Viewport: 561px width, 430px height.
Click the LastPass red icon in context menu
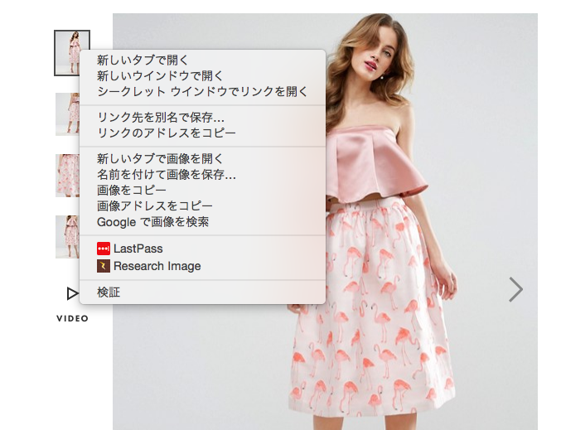click(x=104, y=249)
